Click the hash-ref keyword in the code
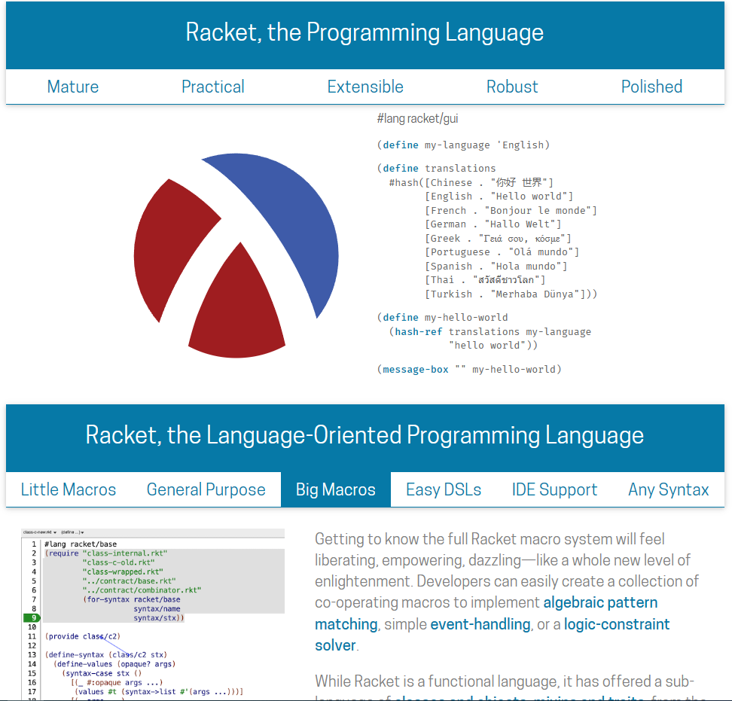 tap(418, 331)
